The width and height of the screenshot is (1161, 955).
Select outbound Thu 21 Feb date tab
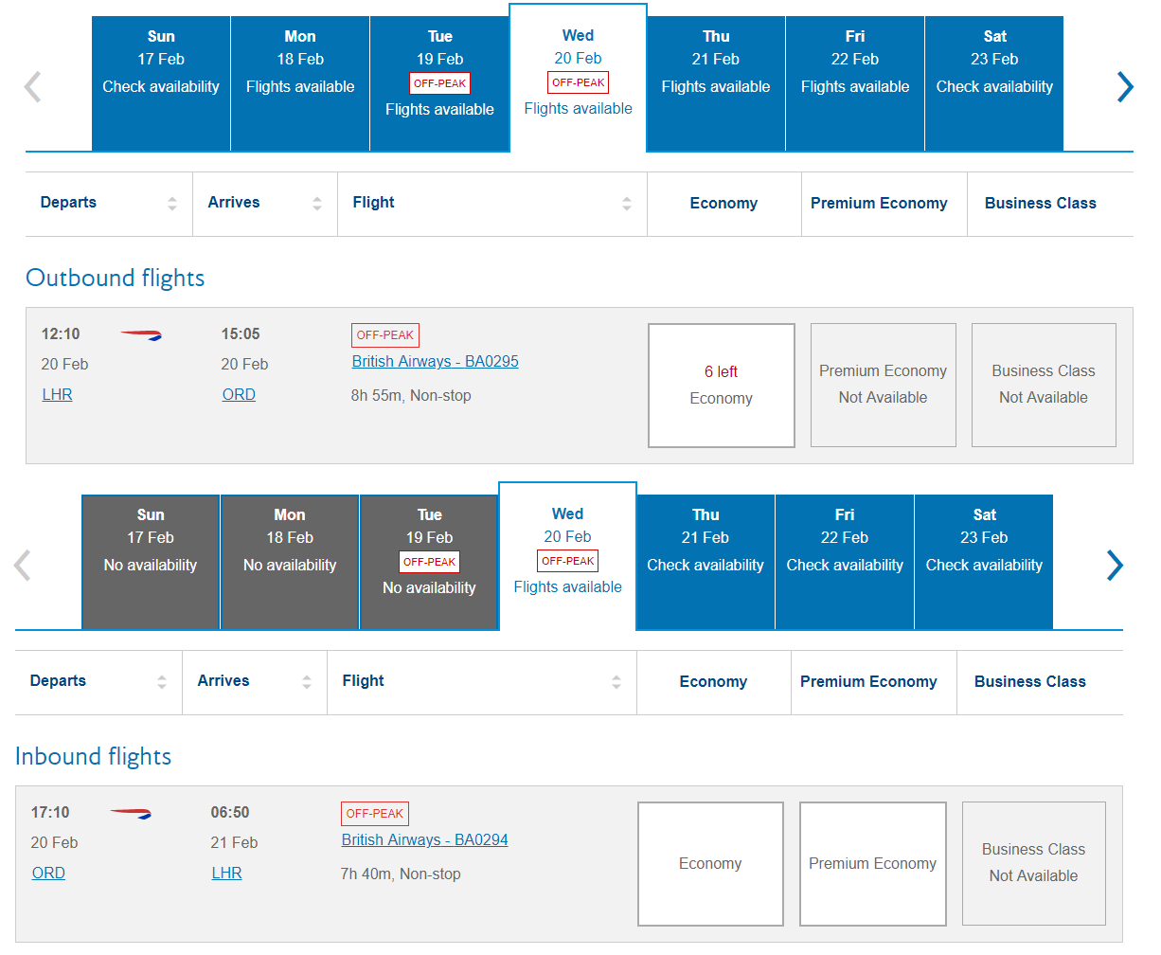(x=716, y=83)
